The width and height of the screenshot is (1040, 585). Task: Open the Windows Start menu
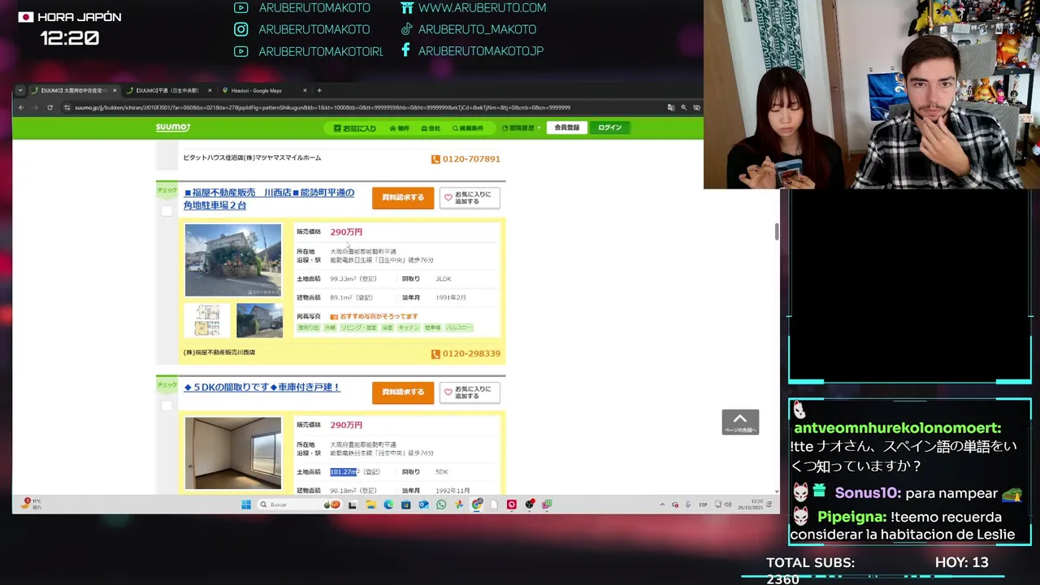click(246, 505)
